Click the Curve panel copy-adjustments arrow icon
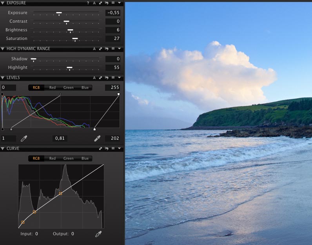 [100, 148]
